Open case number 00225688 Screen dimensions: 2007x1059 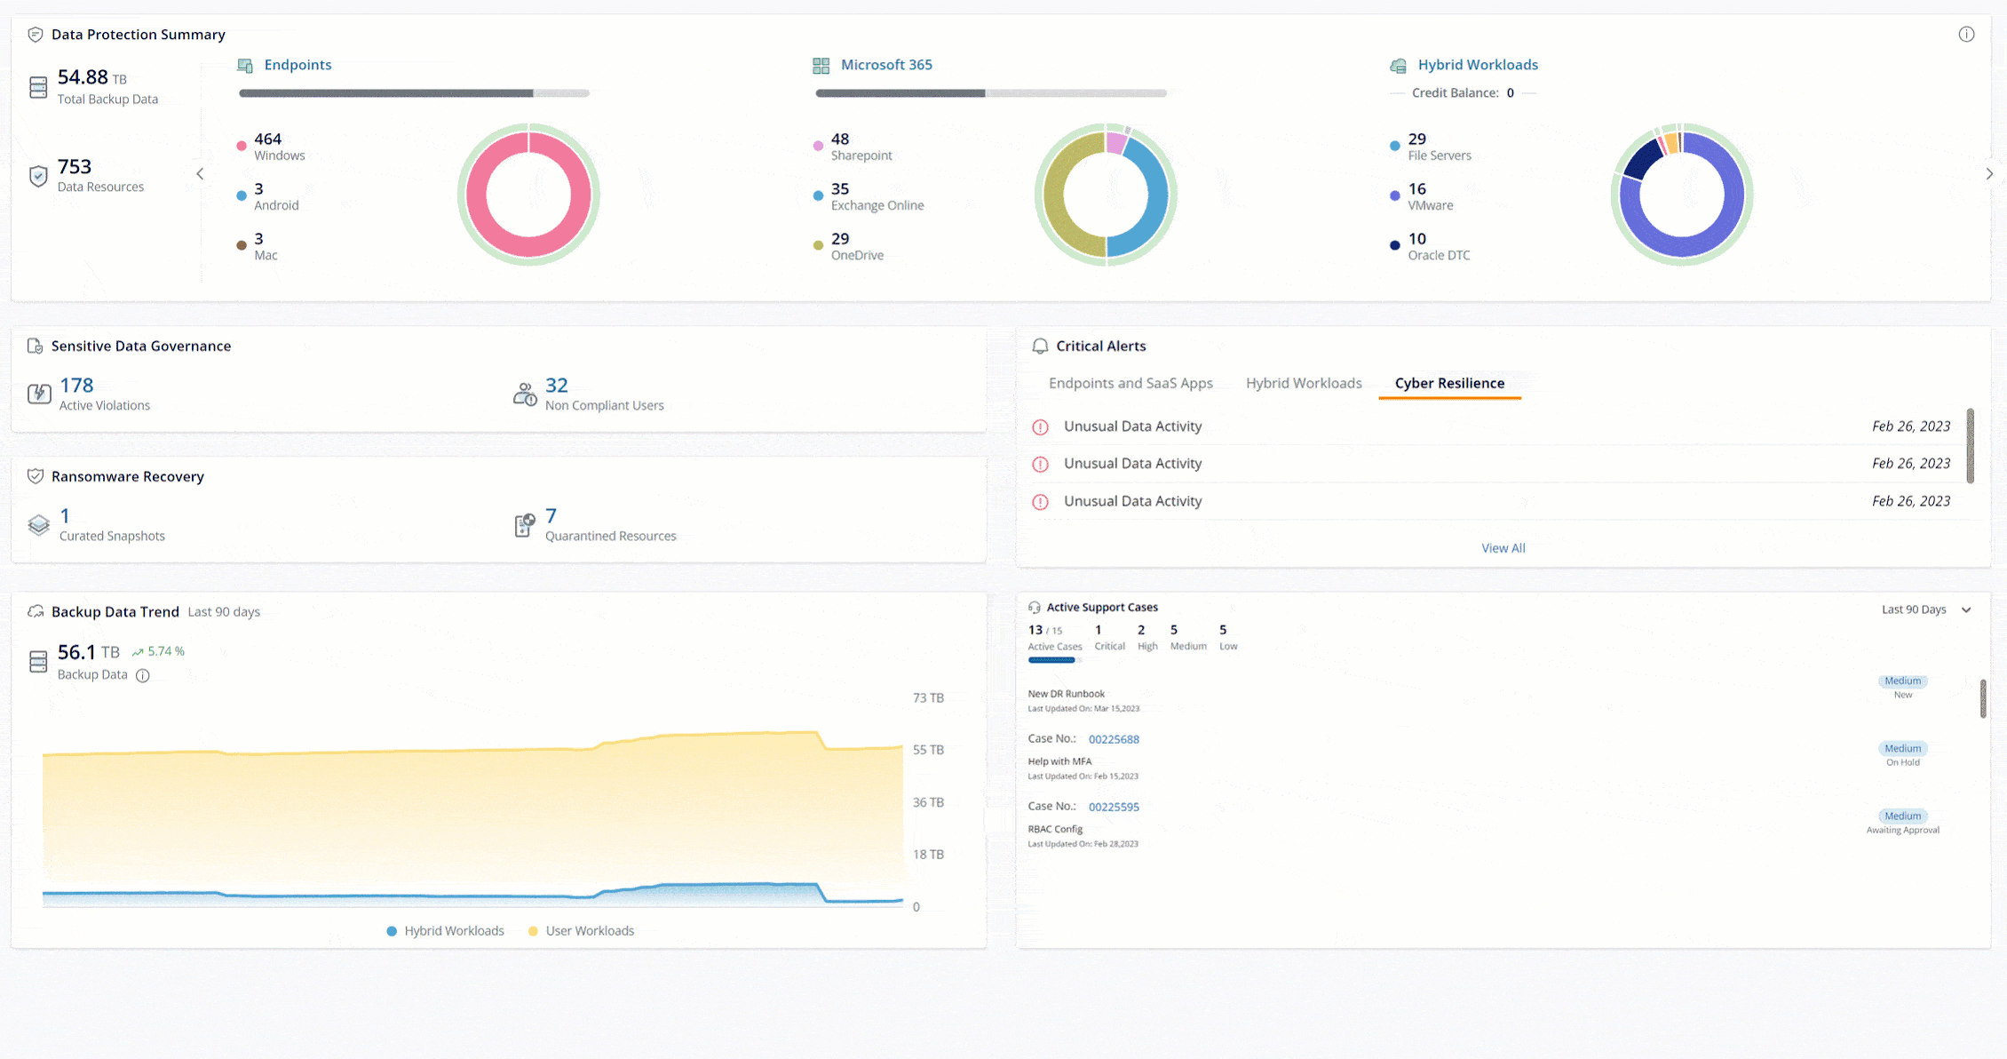pyautogui.click(x=1114, y=739)
